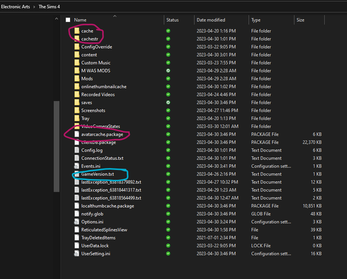Click the notify.glob file icon

[x=77, y=214]
